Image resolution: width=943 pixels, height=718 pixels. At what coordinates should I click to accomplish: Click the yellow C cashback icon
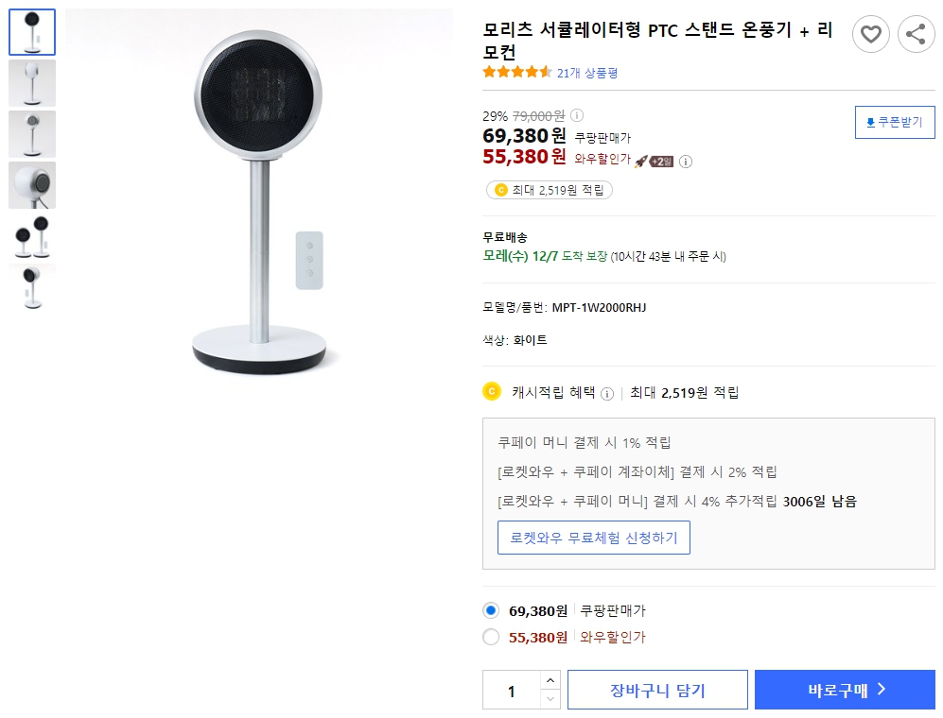(x=490, y=393)
